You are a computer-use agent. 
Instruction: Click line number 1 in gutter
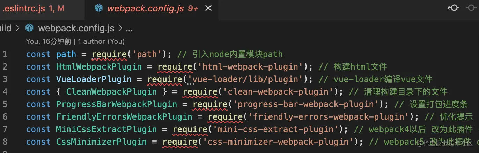(5, 54)
